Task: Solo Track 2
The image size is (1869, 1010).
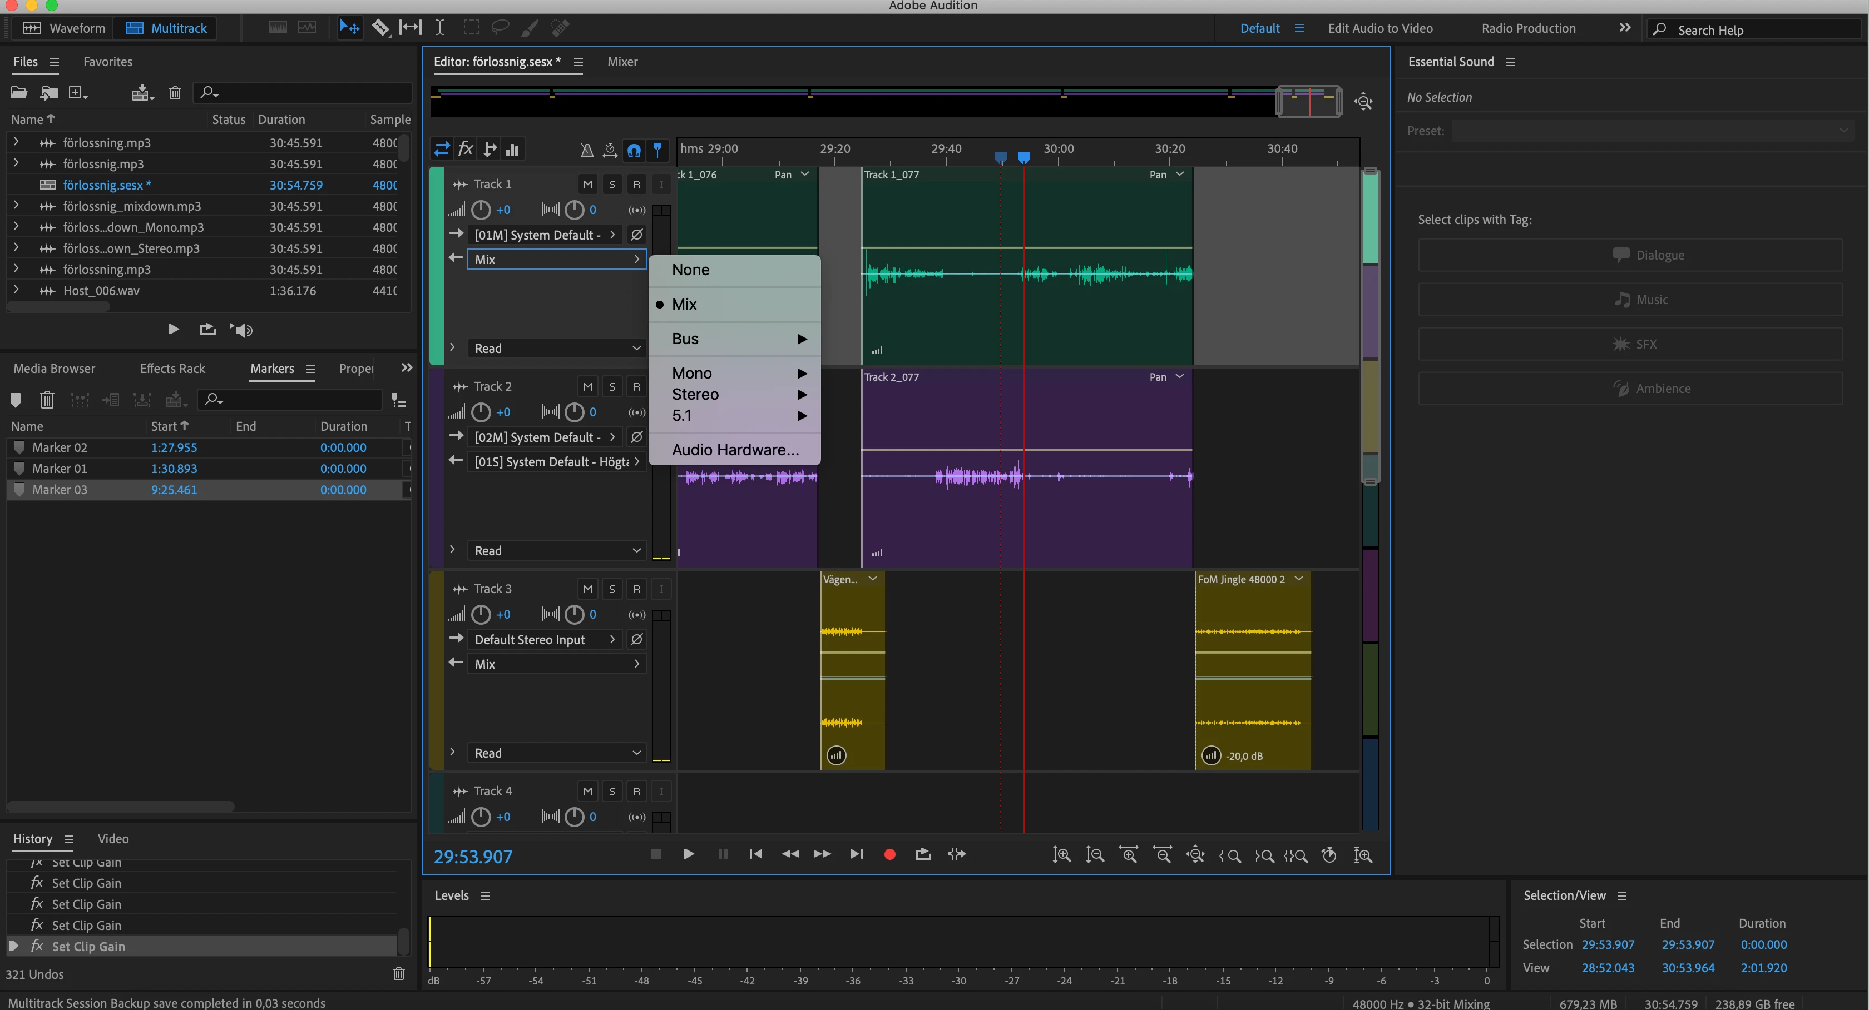Action: tap(612, 386)
